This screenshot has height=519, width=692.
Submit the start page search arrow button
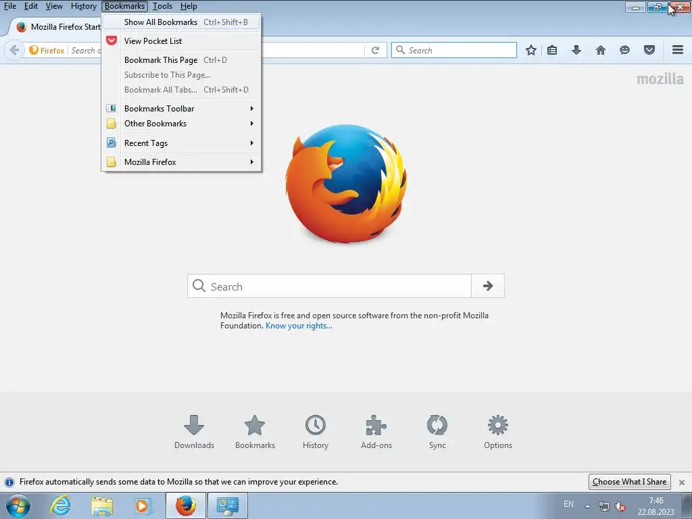488,286
